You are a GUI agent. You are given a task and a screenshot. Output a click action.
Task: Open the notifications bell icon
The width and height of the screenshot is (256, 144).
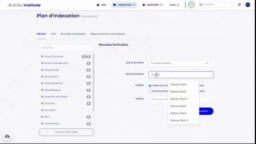tap(239, 5)
